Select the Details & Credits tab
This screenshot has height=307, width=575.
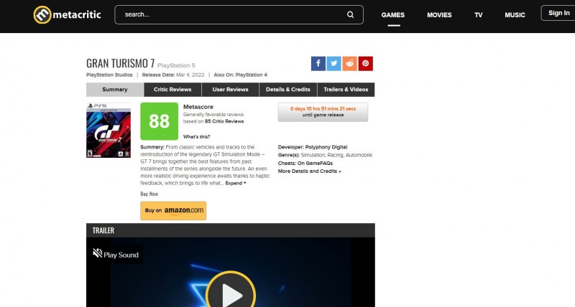pyautogui.click(x=287, y=90)
